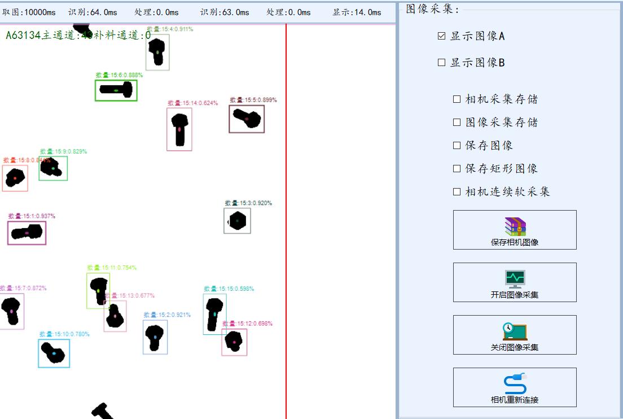Uncheck the 显示图像A checkbox

click(442, 36)
